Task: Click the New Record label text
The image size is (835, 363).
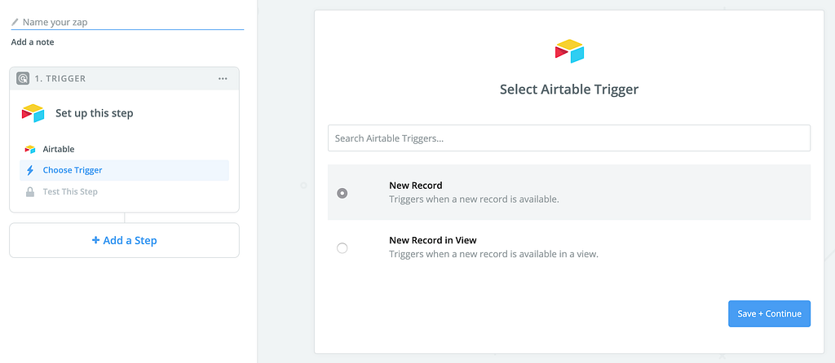Action: (416, 186)
